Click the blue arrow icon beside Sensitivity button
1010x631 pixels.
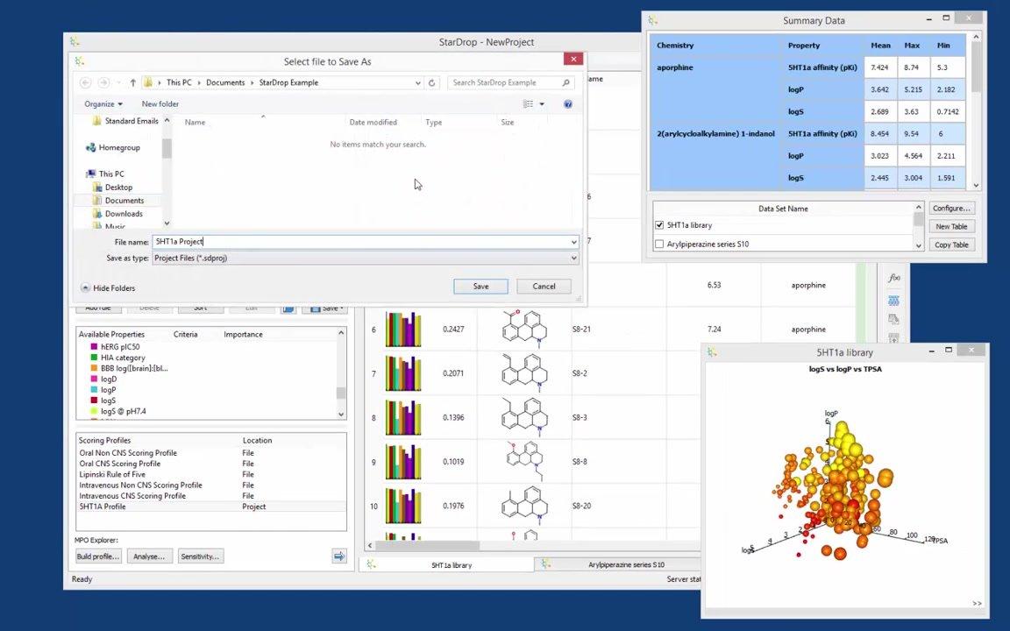(338, 557)
